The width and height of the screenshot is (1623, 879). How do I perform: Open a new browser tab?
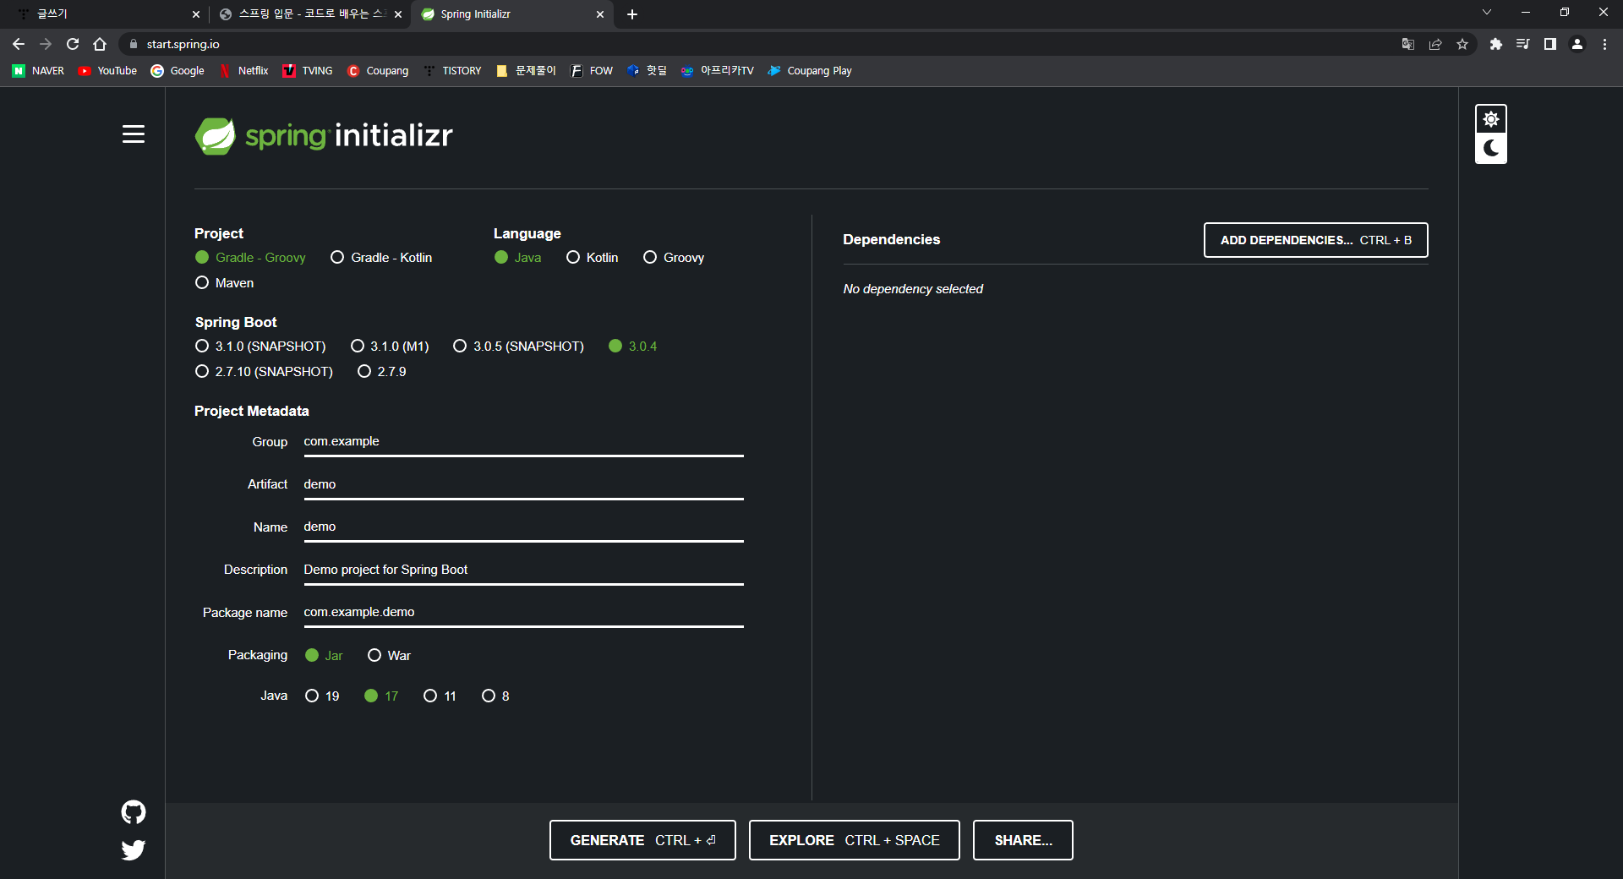(x=632, y=14)
